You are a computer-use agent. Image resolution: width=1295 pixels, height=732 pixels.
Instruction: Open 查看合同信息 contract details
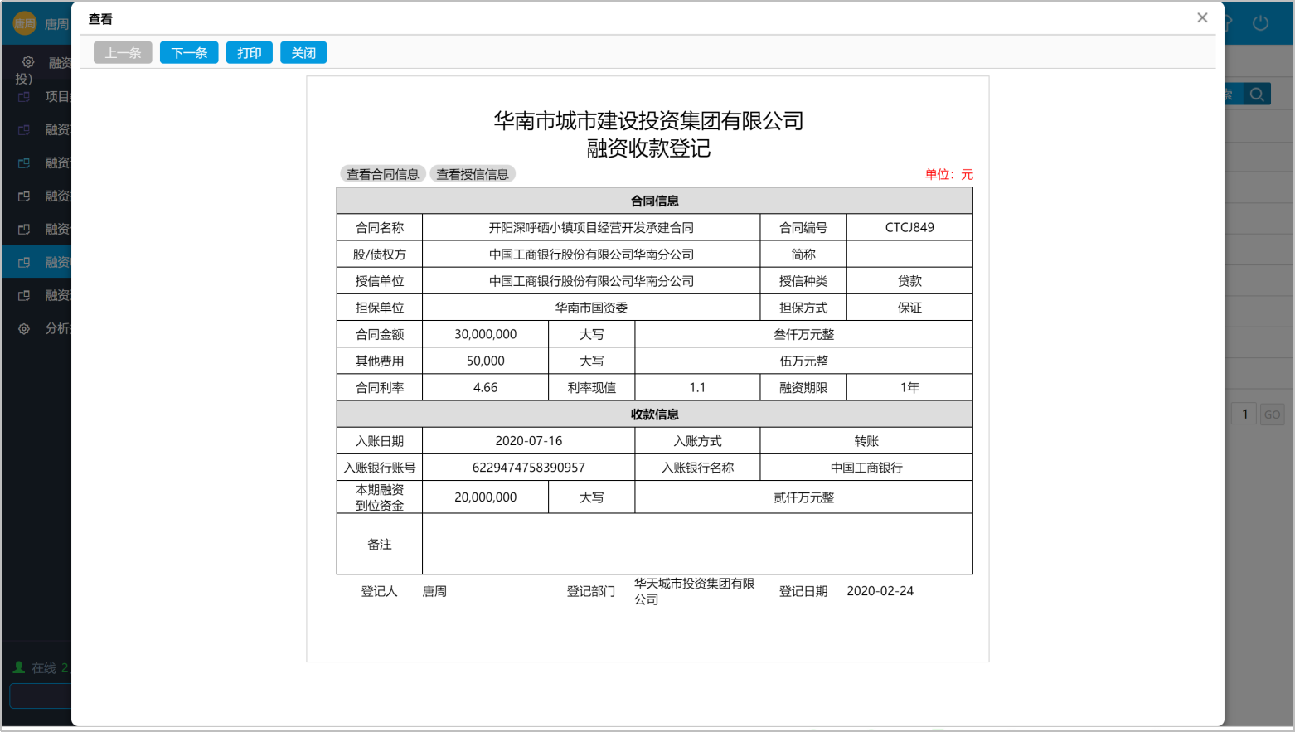(382, 174)
